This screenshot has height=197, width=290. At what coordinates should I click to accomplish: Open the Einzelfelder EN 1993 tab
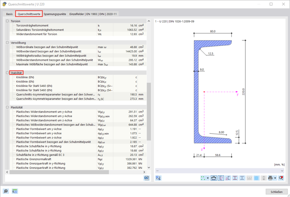[93, 14]
